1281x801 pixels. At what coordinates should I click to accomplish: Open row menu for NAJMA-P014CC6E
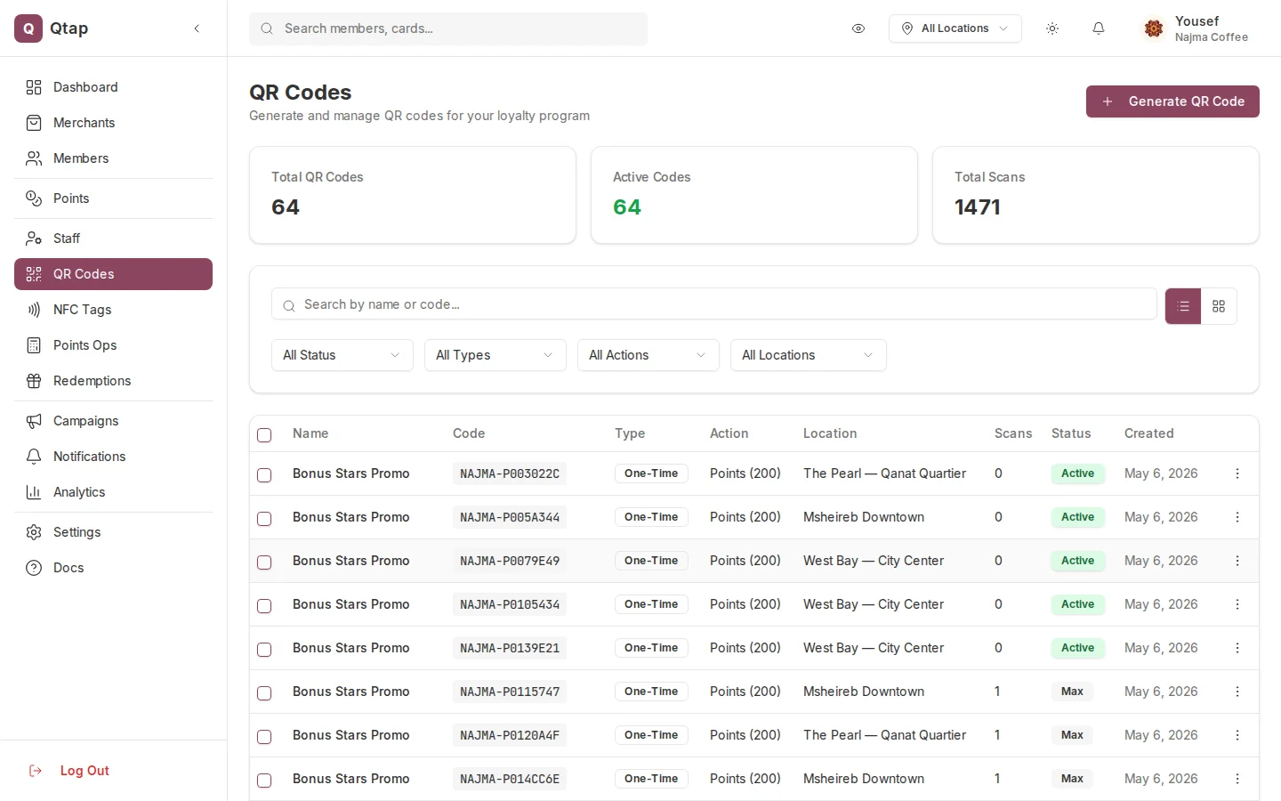(1237, 779)
